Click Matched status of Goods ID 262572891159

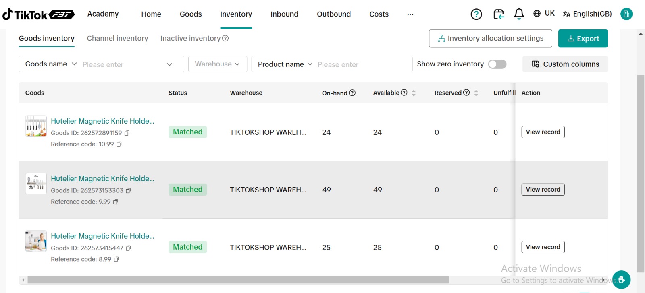187,132
